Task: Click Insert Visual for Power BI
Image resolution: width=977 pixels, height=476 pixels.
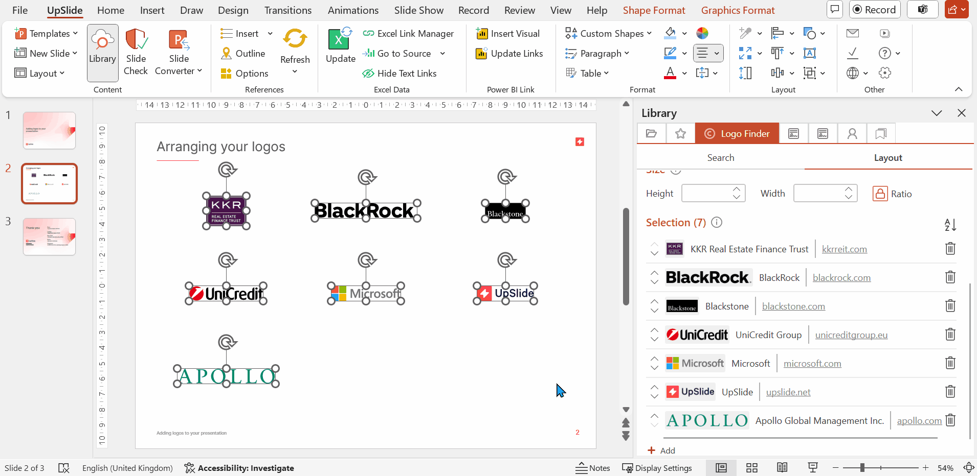Action: [x=508, y=34]
